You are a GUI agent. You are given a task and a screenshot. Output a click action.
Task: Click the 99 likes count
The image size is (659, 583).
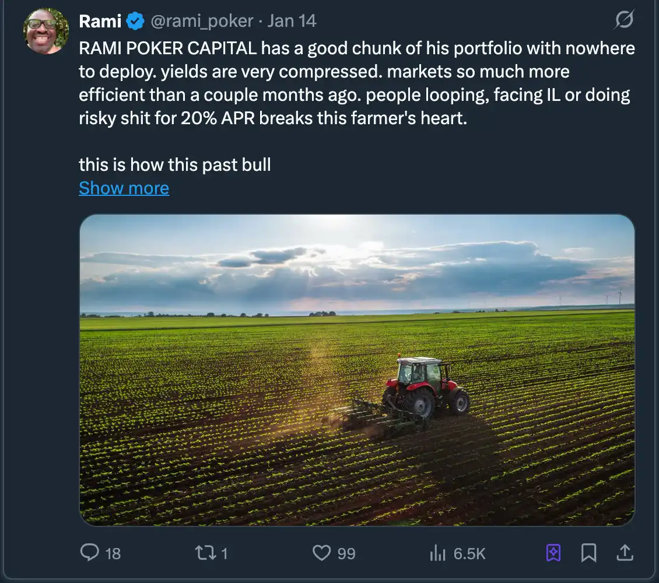346,553
